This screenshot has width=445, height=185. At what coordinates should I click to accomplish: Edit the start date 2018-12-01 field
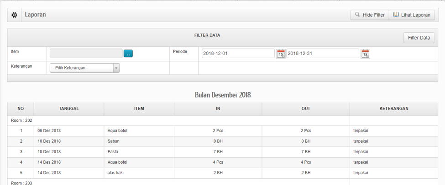(x=238, y=54)
